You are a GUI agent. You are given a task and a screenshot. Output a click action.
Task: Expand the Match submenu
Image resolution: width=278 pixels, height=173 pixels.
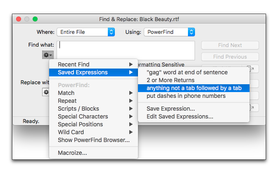[x=94, y=93]
